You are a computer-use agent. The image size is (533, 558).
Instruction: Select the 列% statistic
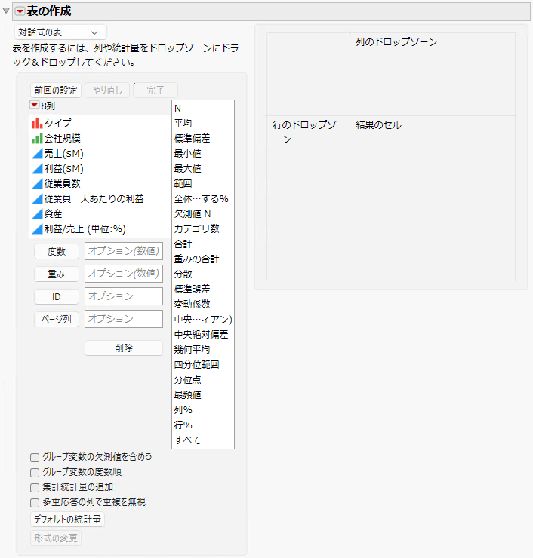pos(183,410)
